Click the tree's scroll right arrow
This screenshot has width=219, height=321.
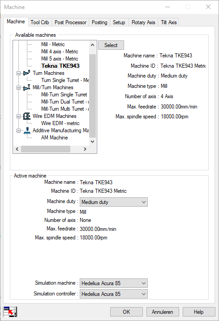pyautogui.click(x=85, y=149)
